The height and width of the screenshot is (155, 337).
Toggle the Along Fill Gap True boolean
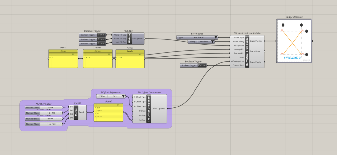[x=101, y=35]
